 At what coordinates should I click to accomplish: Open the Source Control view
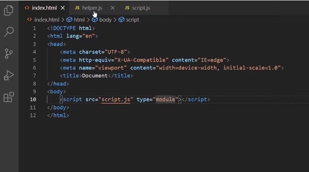pyautogui.click(x=9, y=53)
